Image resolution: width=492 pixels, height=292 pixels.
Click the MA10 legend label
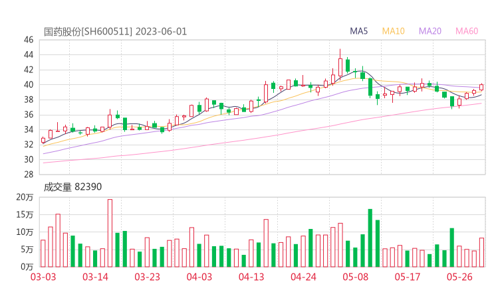[393, 31]
